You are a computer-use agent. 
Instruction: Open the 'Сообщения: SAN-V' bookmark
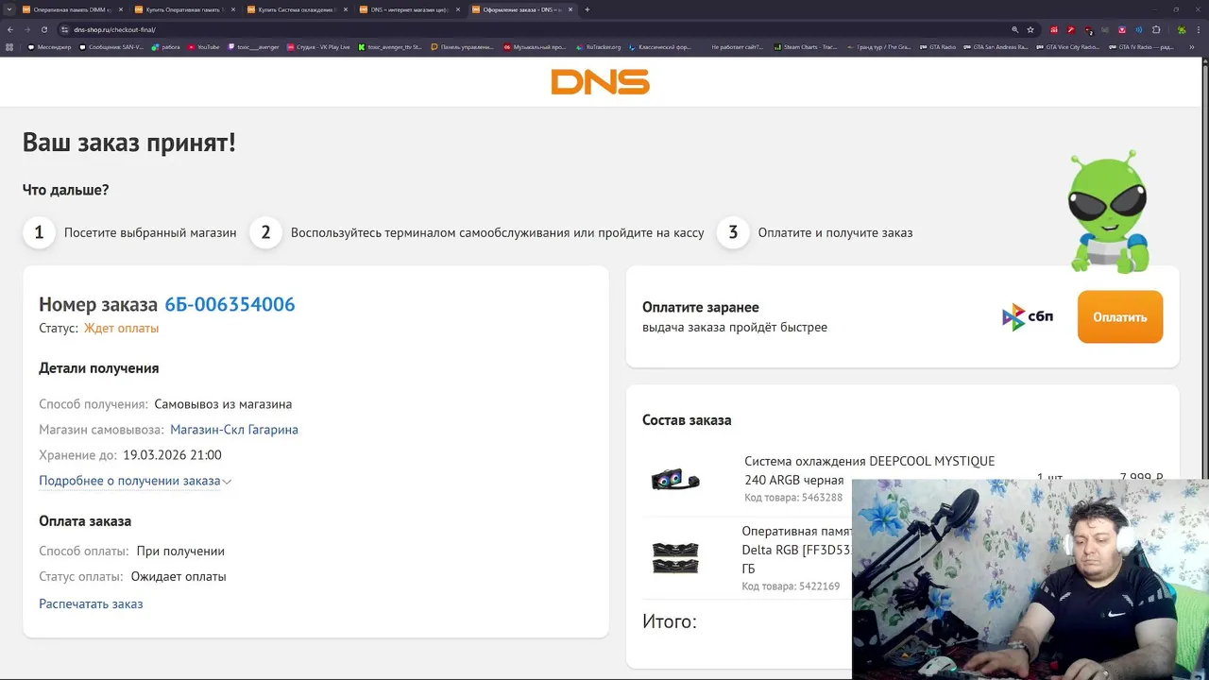111,46
